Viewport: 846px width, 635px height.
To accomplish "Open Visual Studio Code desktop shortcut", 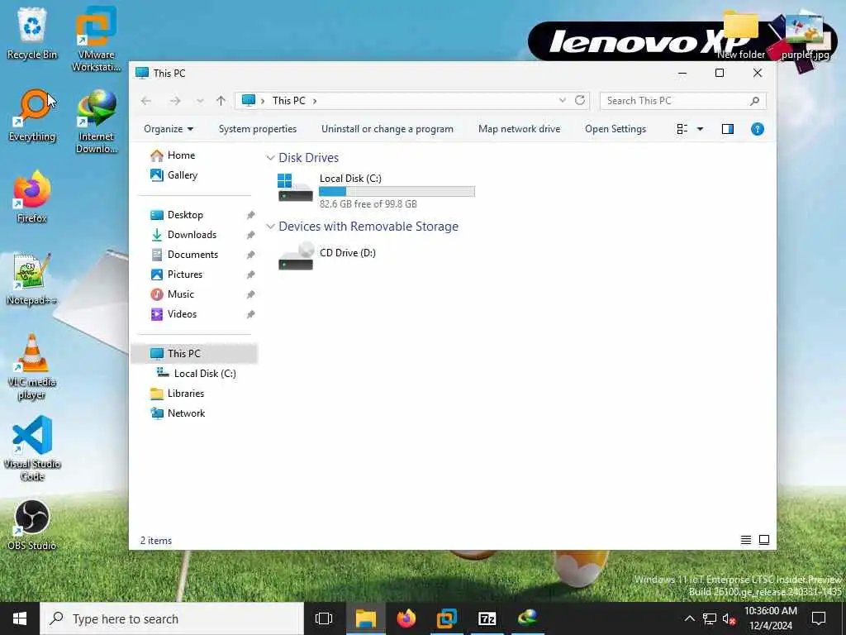I will 32,448.
